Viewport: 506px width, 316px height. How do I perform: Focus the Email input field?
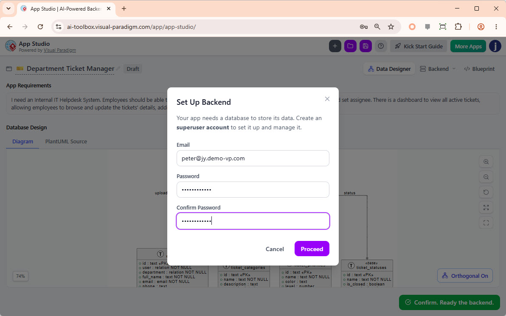pyautogui.click(x=253, y=158)
